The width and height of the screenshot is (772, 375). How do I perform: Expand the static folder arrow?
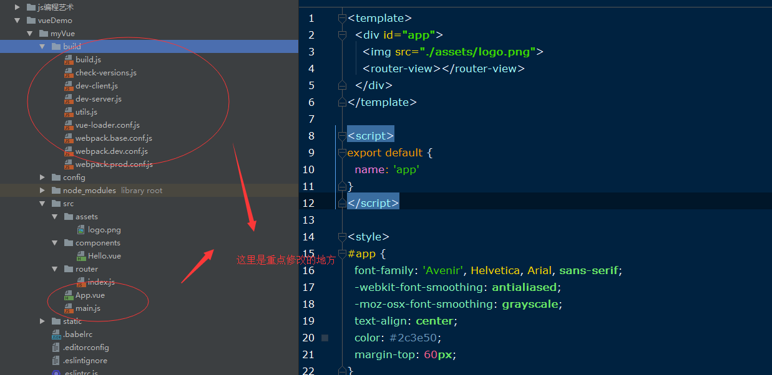coord(42,321)
